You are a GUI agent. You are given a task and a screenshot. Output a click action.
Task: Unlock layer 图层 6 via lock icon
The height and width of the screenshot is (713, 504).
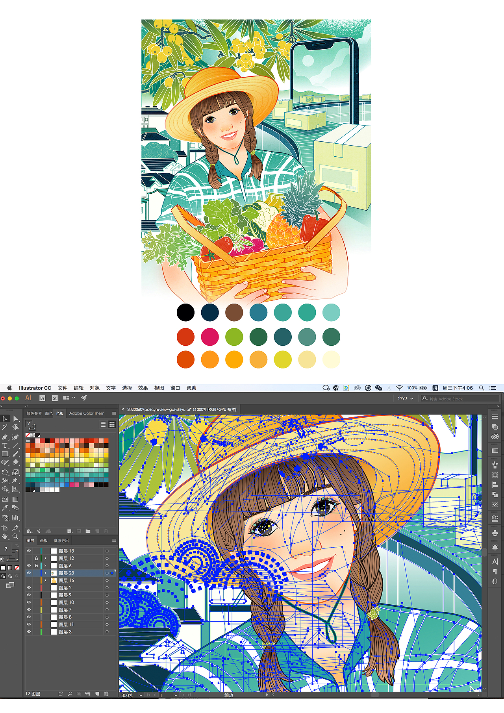point(36,566)
